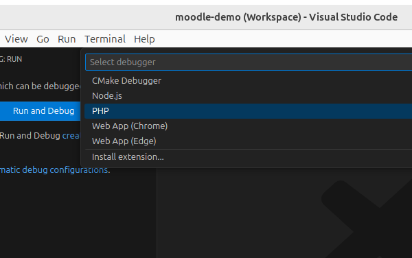Click the RUN header of debug sidebar
Viewport: 412px width, 258px height.
(11, 59)
